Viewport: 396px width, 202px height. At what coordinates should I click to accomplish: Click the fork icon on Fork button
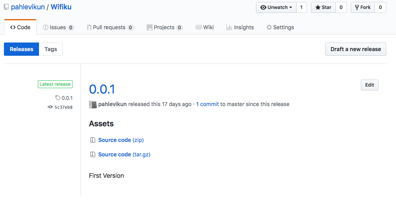click(357, 7)
